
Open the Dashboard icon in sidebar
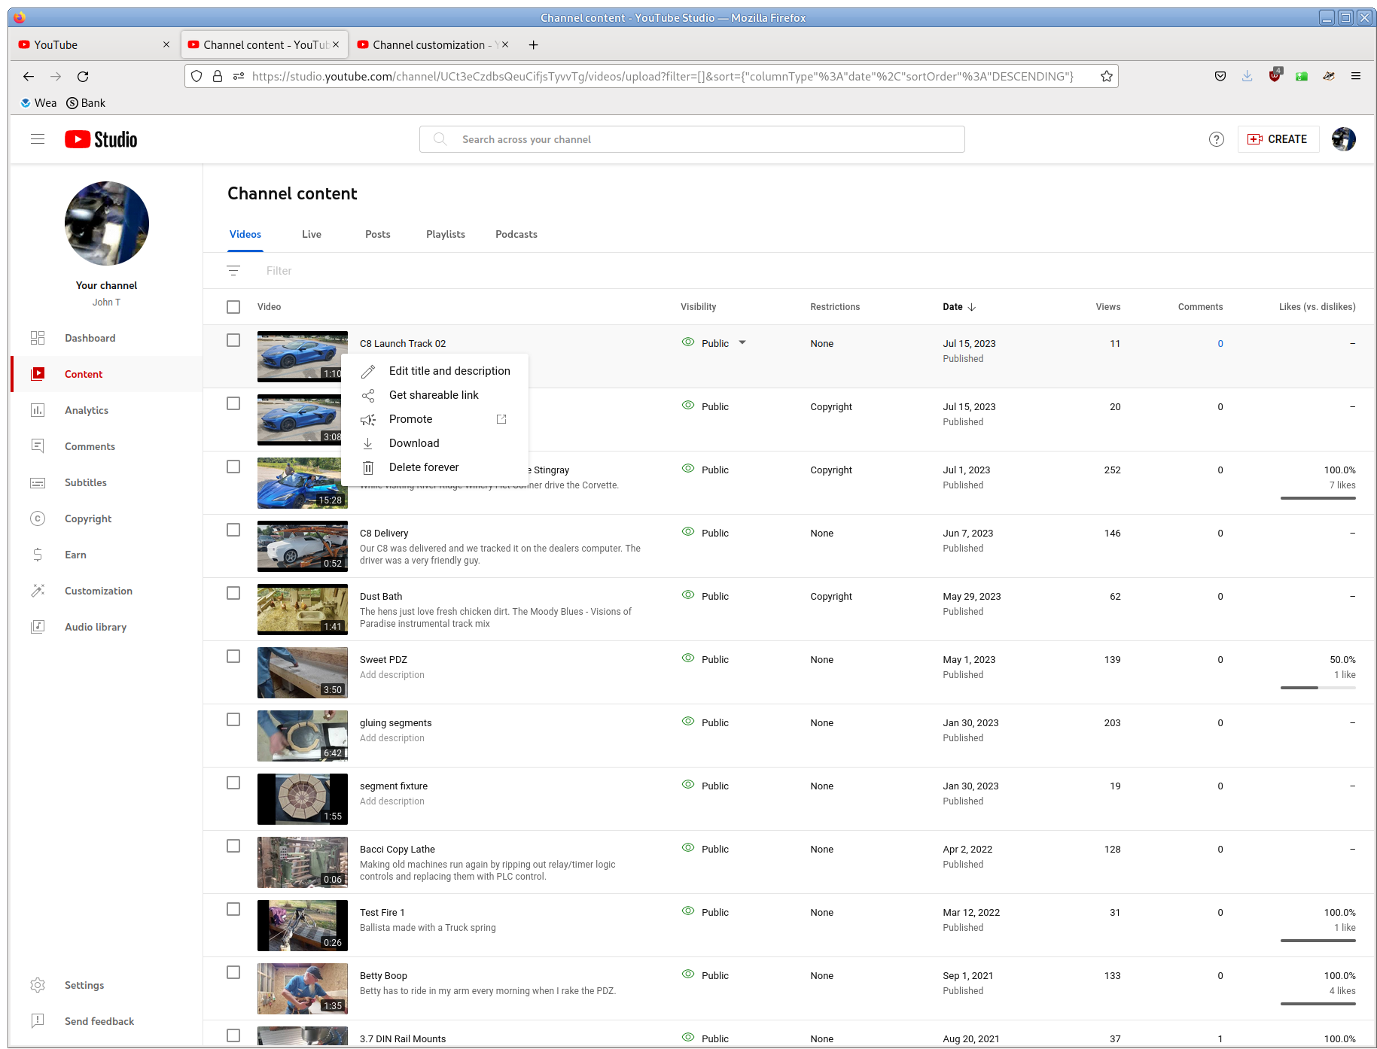tap(38, 338)
